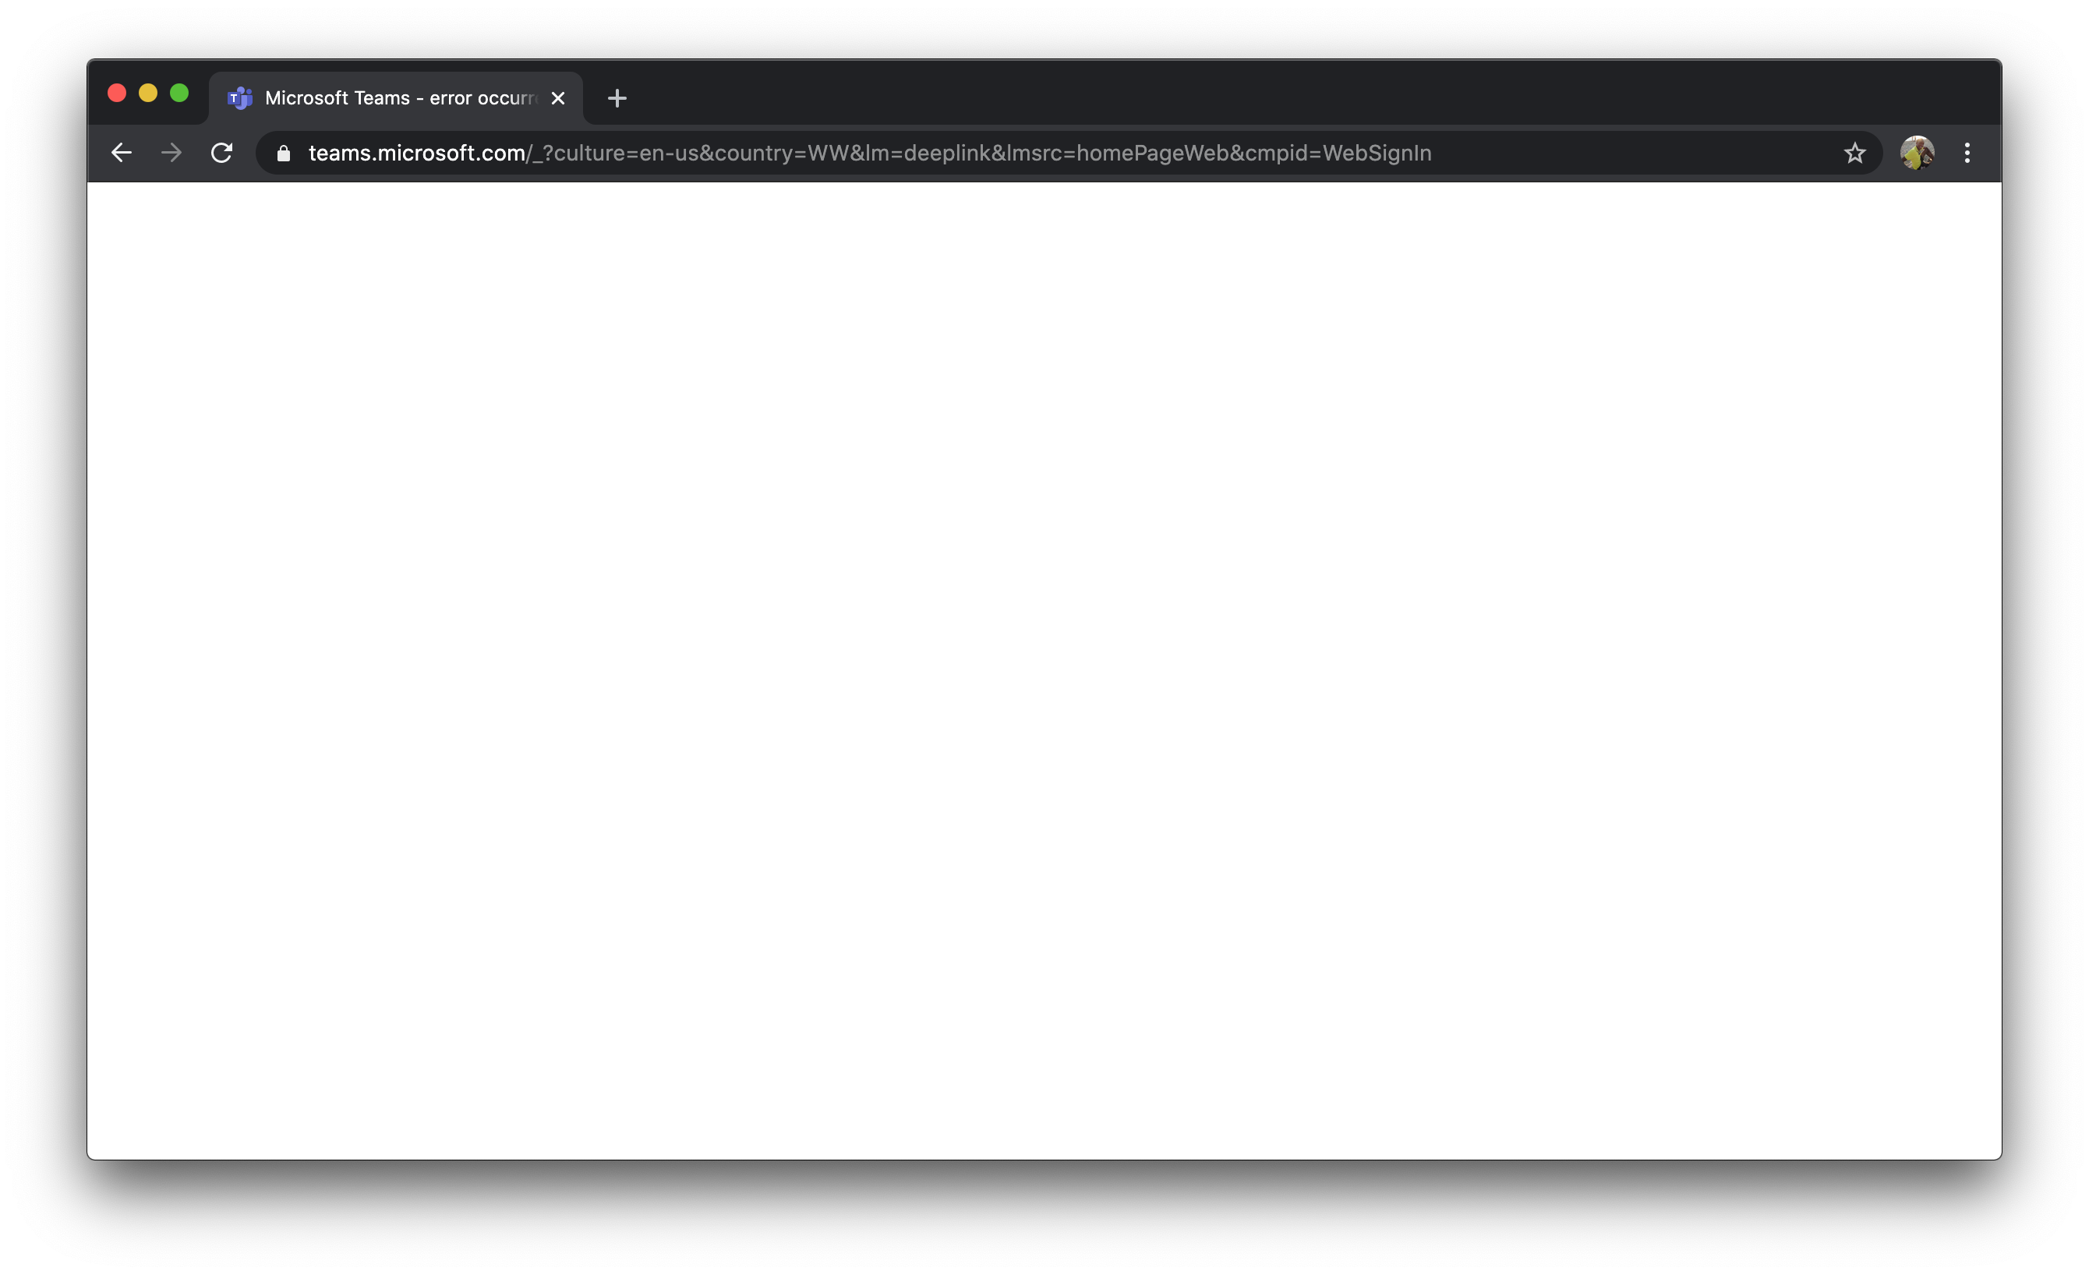Bookmark this page with the star
The height and width of the screenshot is (1275, 2089).
point(1854,154)
